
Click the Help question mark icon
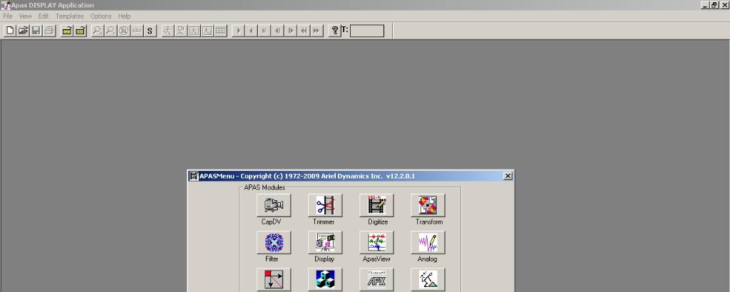pos(335,31)
